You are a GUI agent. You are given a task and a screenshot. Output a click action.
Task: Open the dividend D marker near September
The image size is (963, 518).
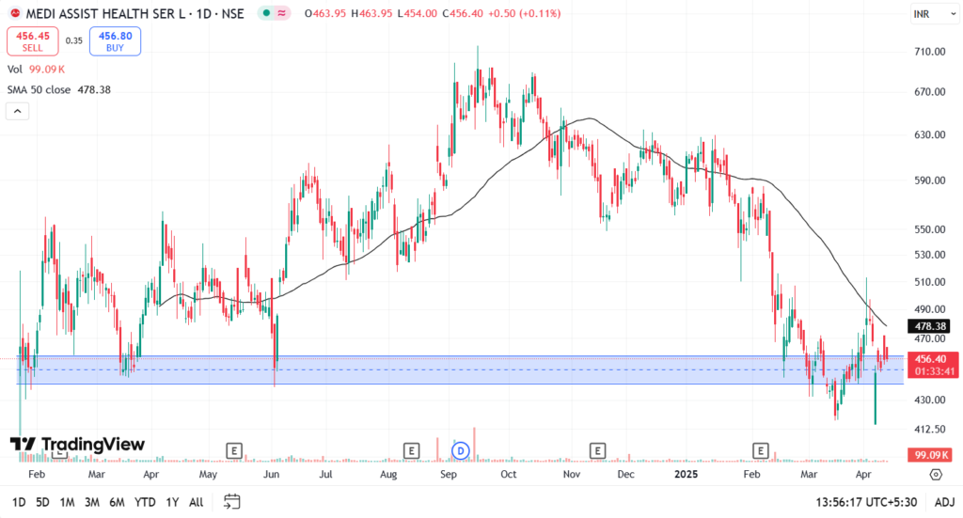460,451
